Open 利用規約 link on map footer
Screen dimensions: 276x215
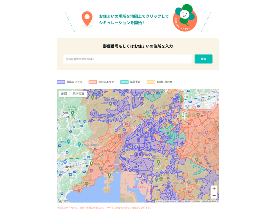point(196,201)
